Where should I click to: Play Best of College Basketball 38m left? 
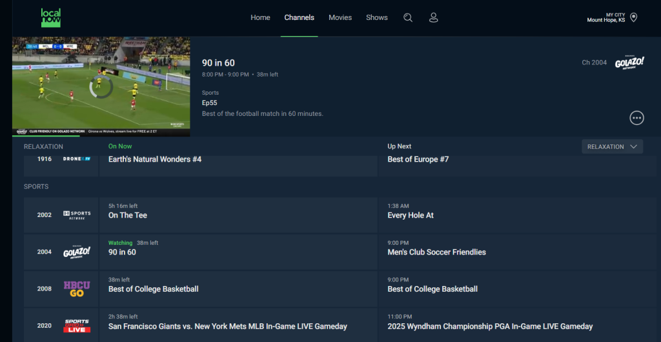238,289
